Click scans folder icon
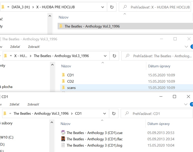Image resolution: width=193 pixels, height=152 pixels. tap(63, 87)
